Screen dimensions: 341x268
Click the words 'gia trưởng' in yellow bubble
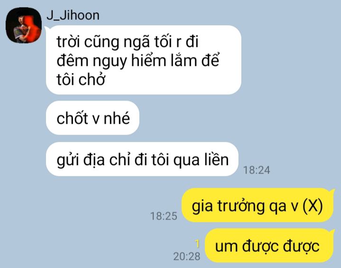pyautogui.click(x=228, y=206)
